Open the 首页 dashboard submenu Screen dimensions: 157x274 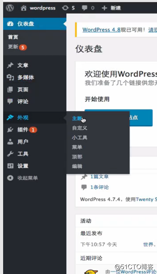[x=13, y=37]
